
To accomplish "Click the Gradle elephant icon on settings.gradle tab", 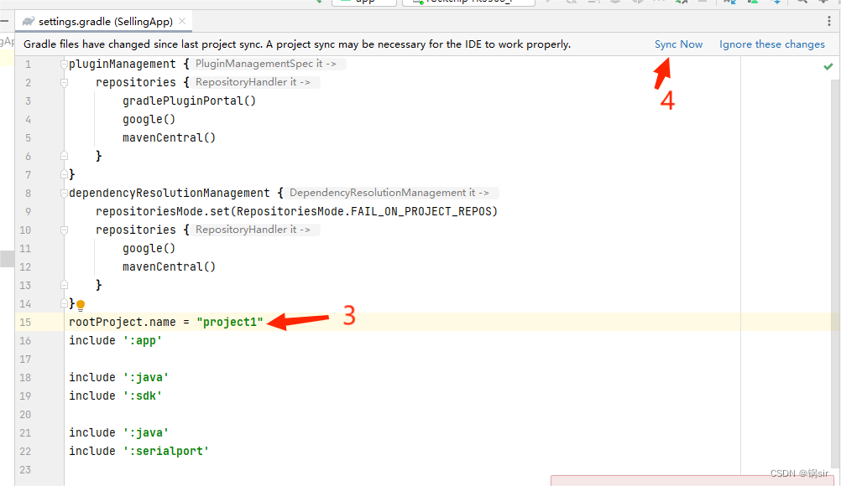I will (x=29, y=22).
